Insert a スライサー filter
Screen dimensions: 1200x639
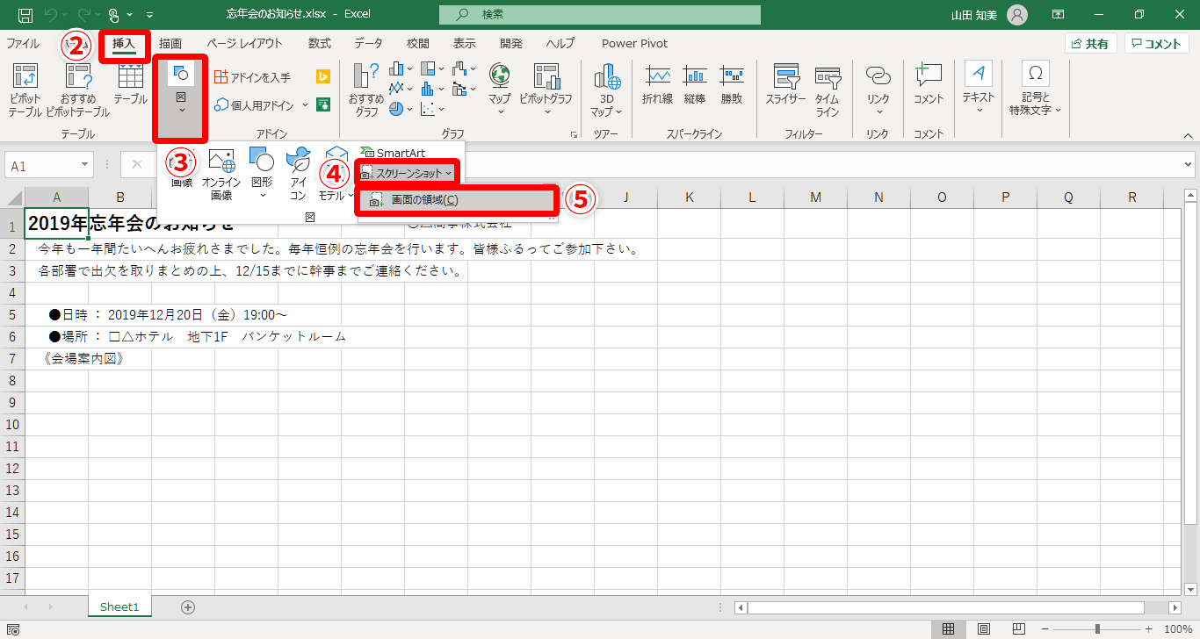click(x=785, y=84)
